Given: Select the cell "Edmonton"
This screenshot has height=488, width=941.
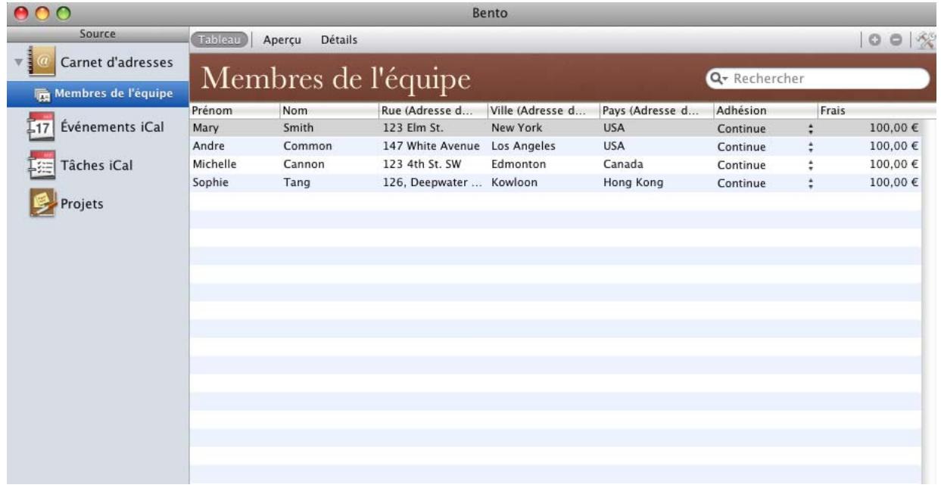Looking at the screenshot, I should [543, 165].
